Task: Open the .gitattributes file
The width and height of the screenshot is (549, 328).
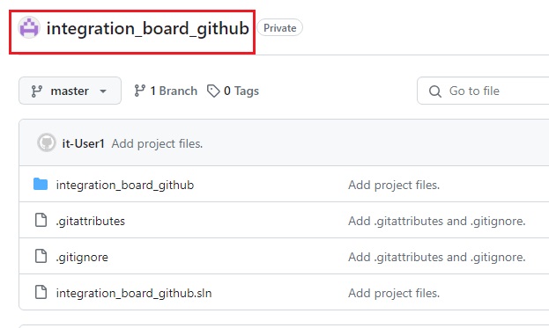Action: tap(91, 221)
